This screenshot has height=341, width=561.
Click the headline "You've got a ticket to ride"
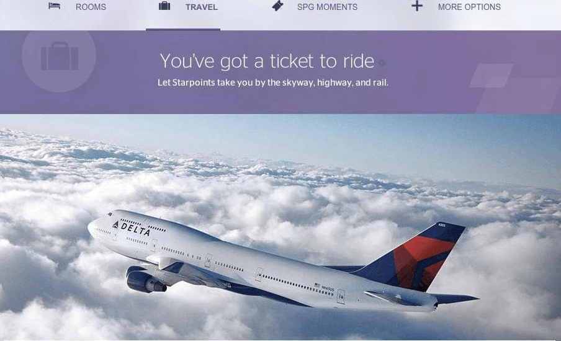coord(267,61)
